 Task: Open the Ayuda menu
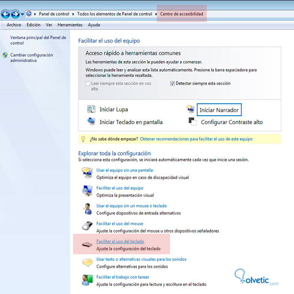click(x=94, y=25)
